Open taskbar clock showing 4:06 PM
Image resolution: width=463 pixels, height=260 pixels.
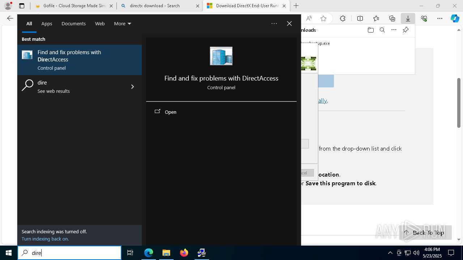click(x=432, y=253)
